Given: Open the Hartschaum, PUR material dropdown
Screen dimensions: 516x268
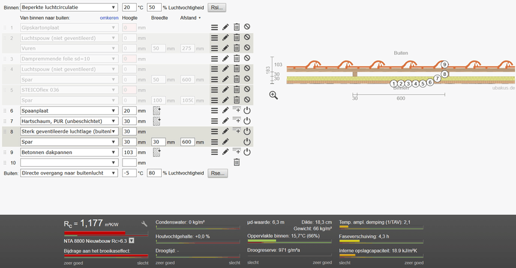Looking at the screenshot, I should pos(69,121).
